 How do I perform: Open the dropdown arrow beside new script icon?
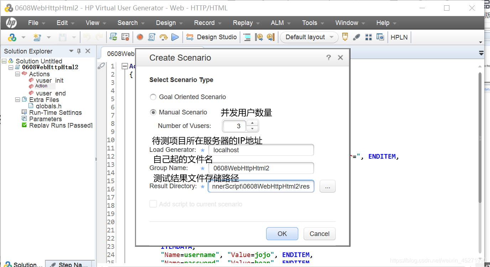(49, 37)
